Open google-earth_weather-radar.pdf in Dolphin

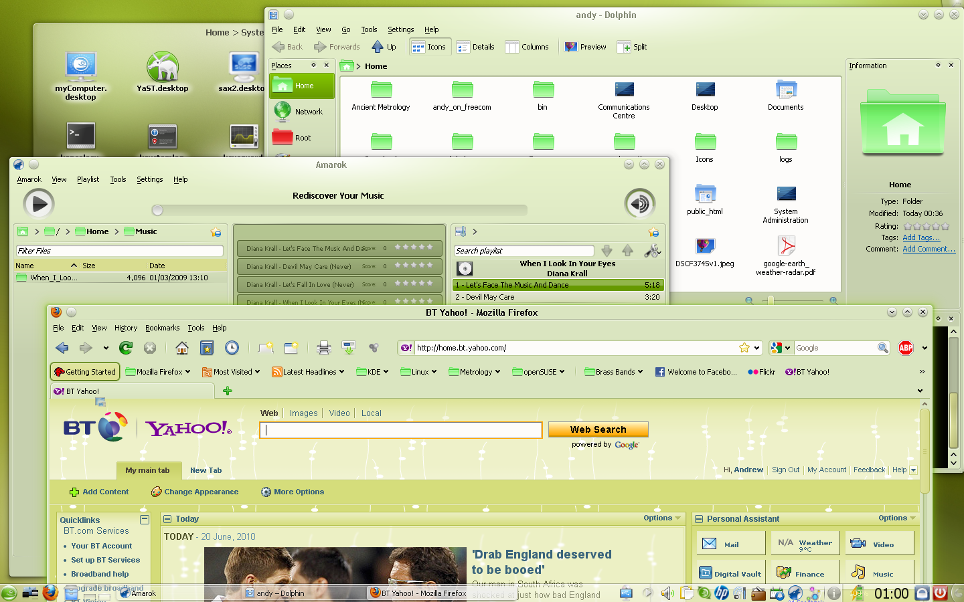tap(786, 256)
